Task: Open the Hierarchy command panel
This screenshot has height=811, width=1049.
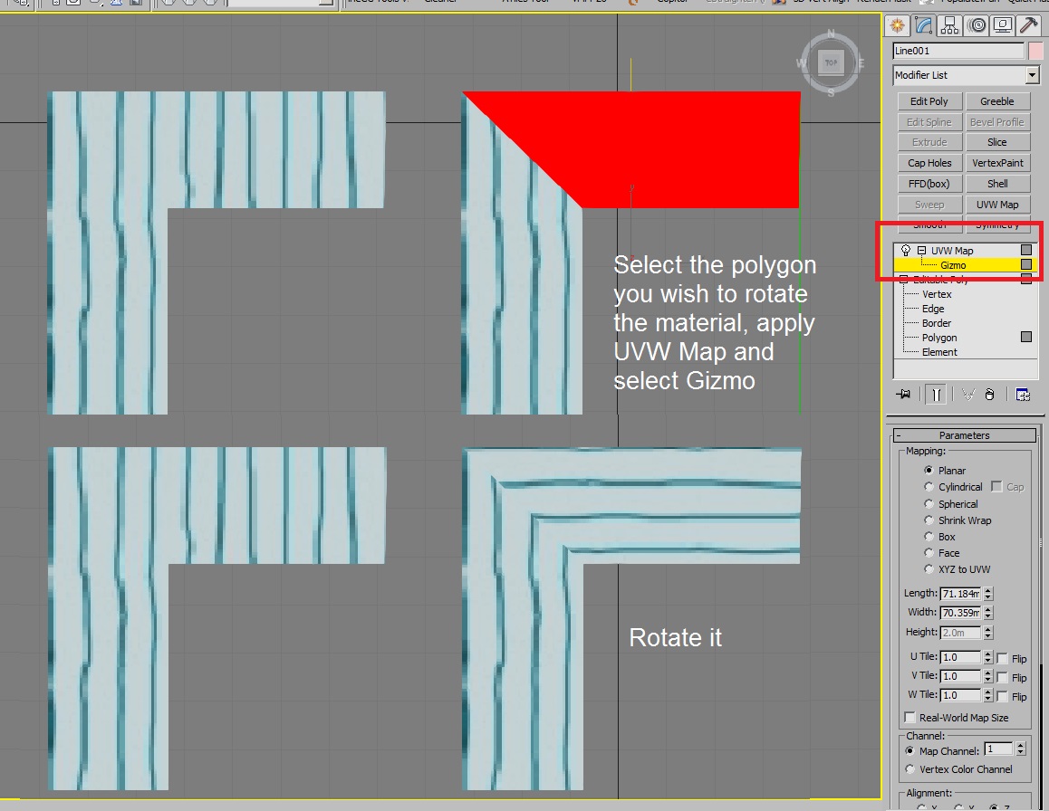Action: [949, 26]
